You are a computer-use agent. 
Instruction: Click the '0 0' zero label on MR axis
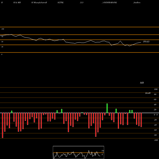156,115
